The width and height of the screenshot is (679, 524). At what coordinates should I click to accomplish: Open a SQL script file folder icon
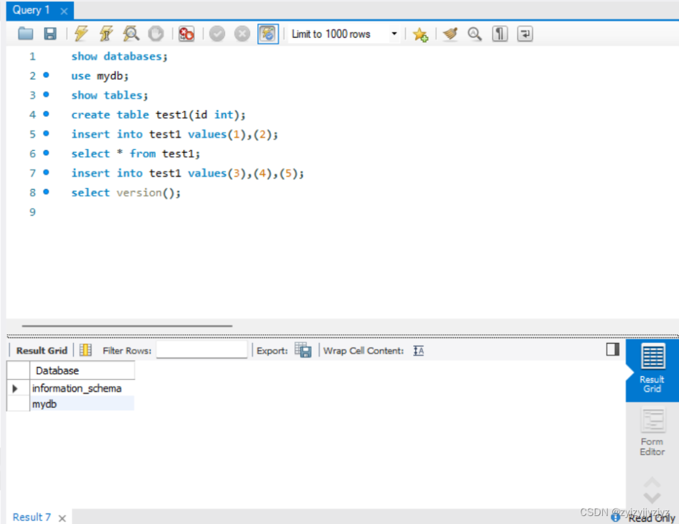click(26, 34)
